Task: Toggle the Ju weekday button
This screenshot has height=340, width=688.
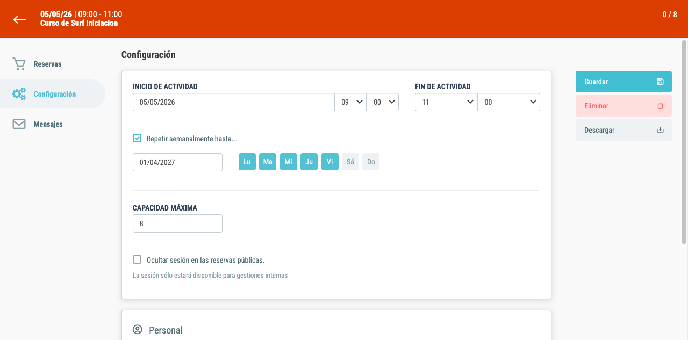Action: [x=309, y=162]
